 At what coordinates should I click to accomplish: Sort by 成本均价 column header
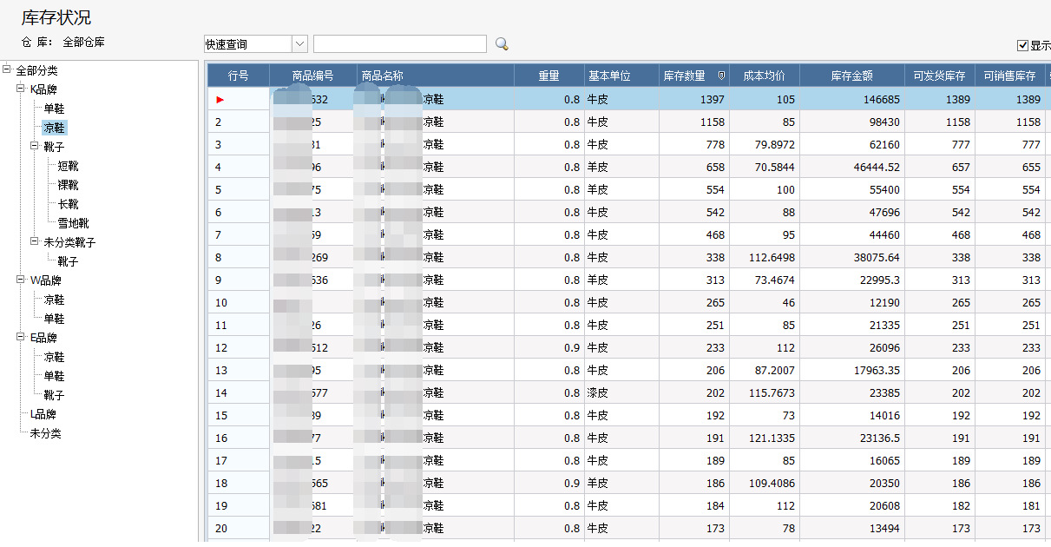765,76
